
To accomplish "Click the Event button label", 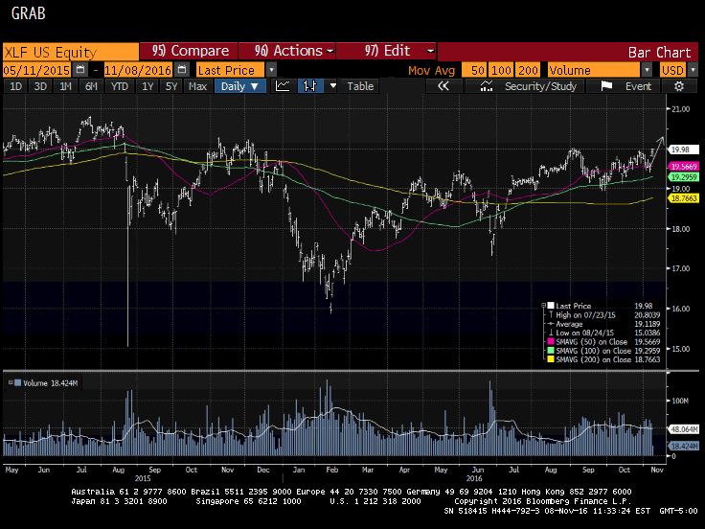I will (x=638, y=86).
